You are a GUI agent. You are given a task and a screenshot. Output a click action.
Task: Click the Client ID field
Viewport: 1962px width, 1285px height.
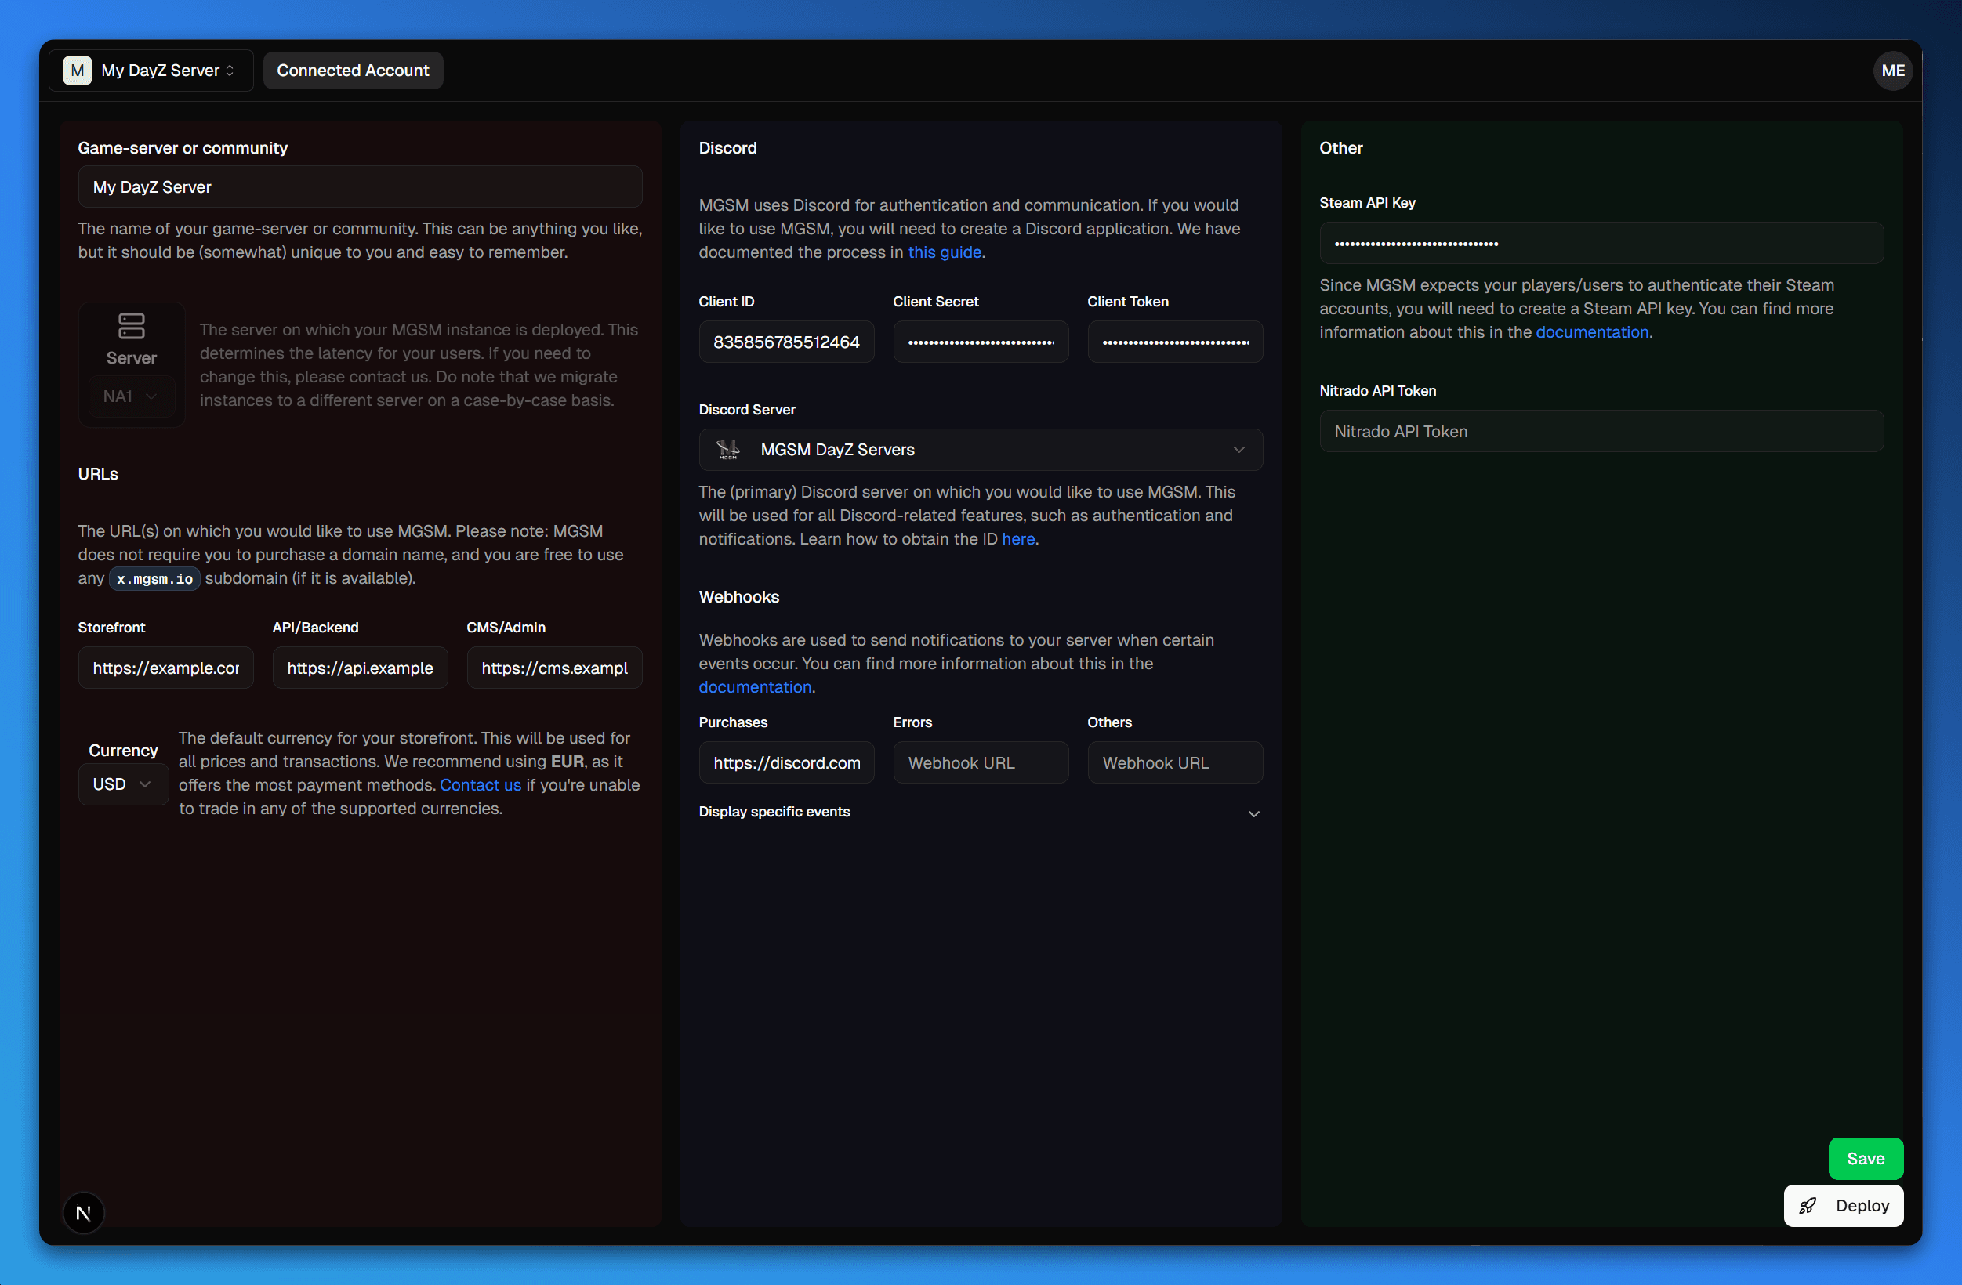pyautogui.click(x=786, y=342)
